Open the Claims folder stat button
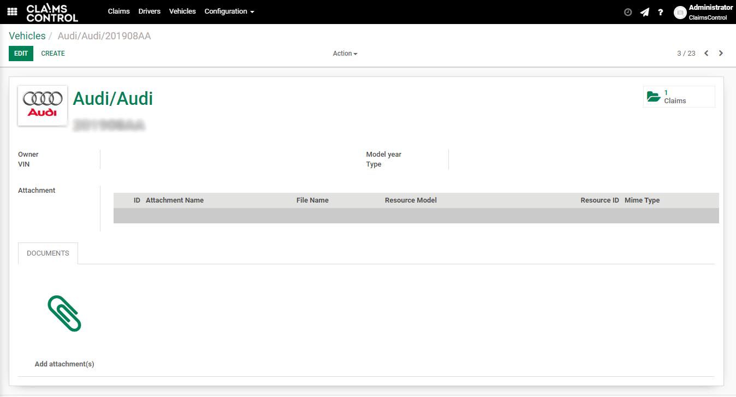Screen dimensions: 736x397 coord(679,97)
